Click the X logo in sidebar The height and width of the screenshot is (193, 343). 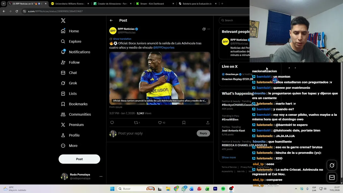click(63, 21)
